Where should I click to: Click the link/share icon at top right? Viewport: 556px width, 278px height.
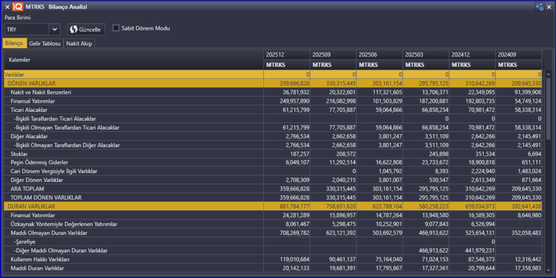[x=540, y=7]
